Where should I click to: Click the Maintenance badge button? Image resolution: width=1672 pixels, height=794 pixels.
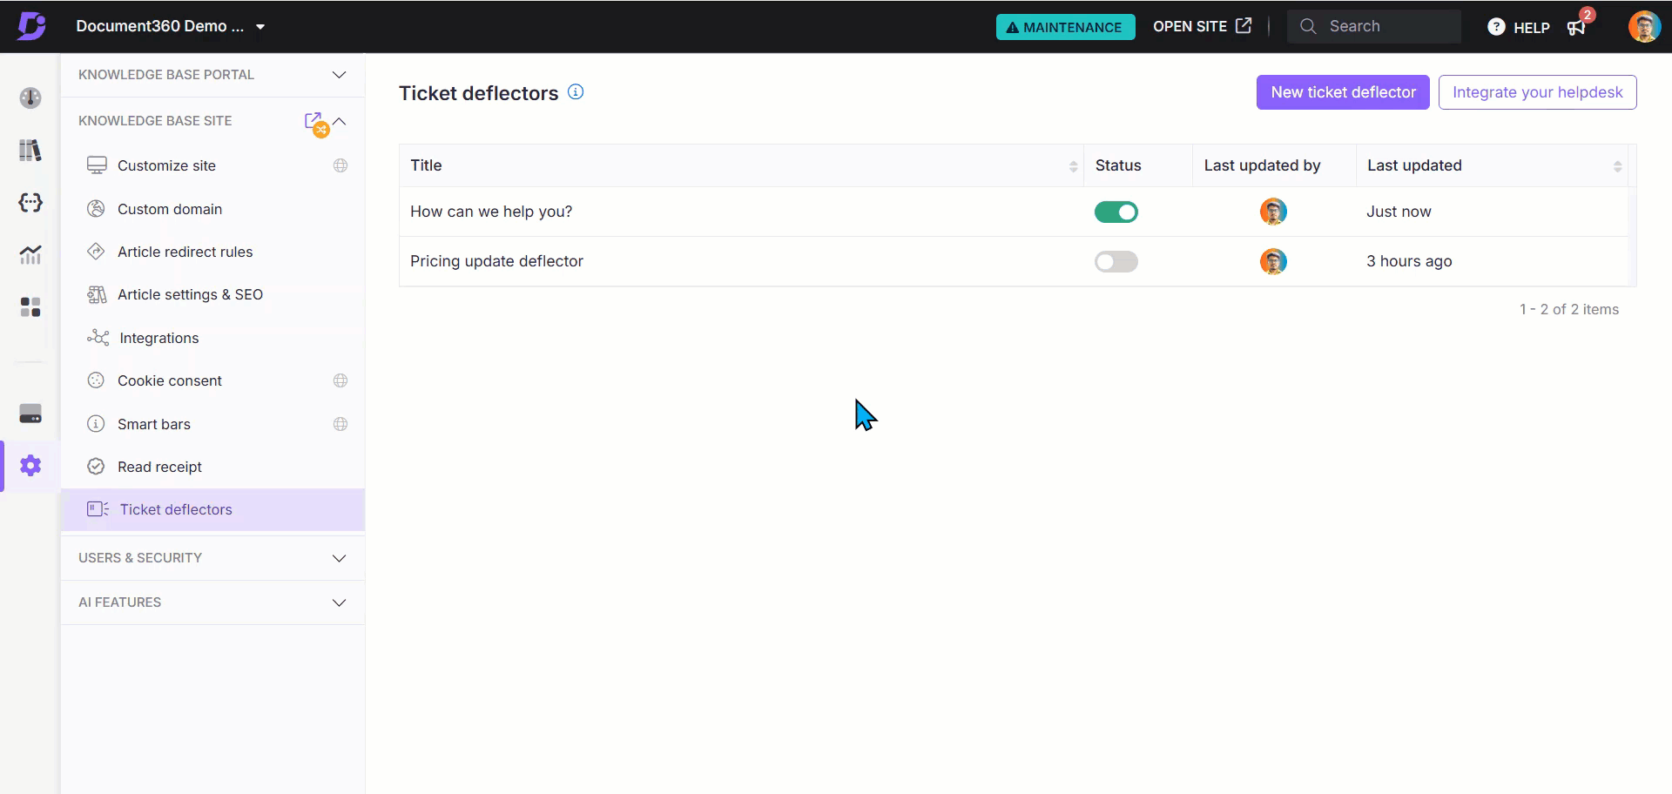[x=1065, y=27]
